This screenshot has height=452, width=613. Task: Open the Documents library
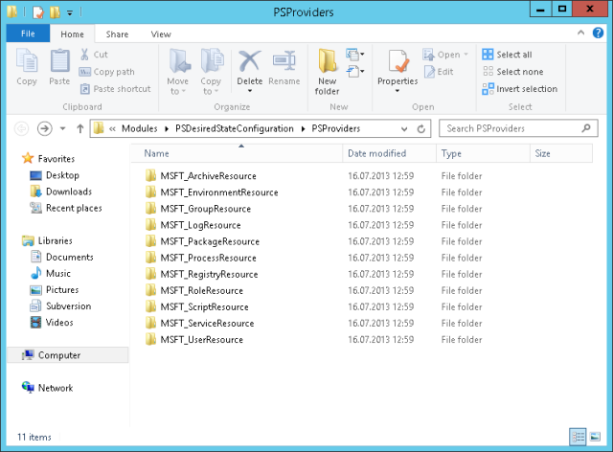click(x=70, y=257)
